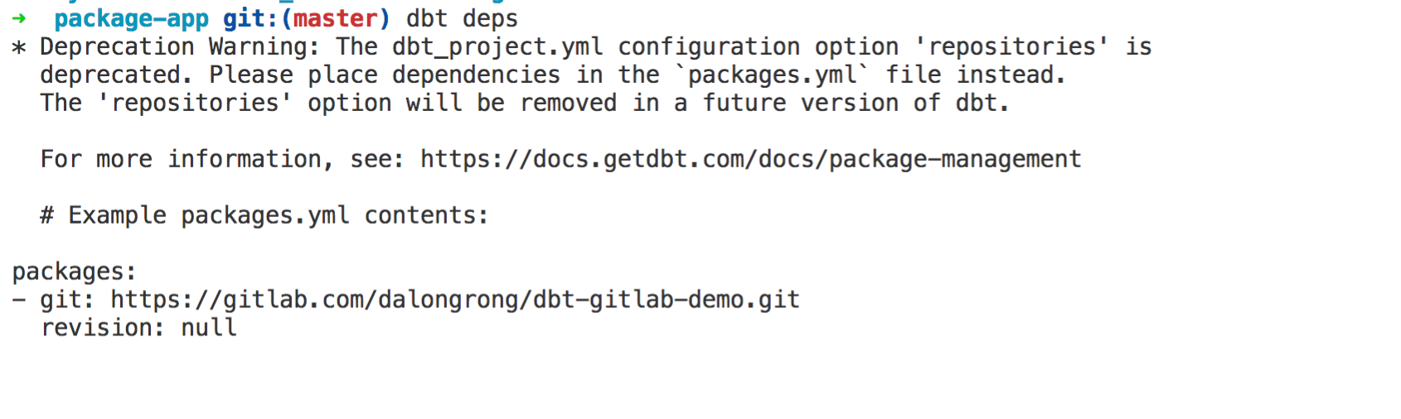Click the docs.getdbt.com package-management URL
This screenshot has height=419, width=1401.
[750, 159]
